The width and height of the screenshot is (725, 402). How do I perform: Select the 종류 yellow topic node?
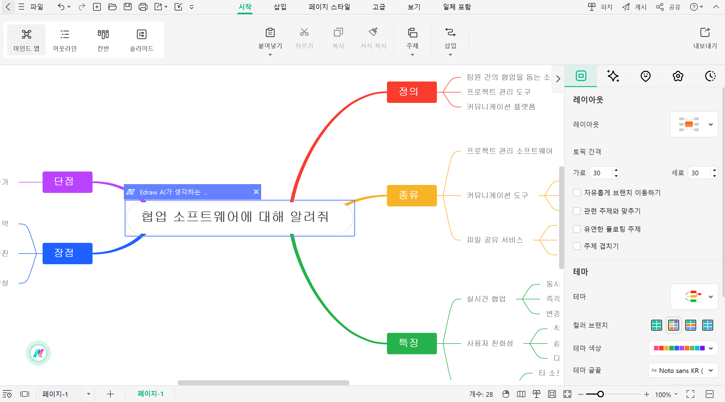pos(412,196)
